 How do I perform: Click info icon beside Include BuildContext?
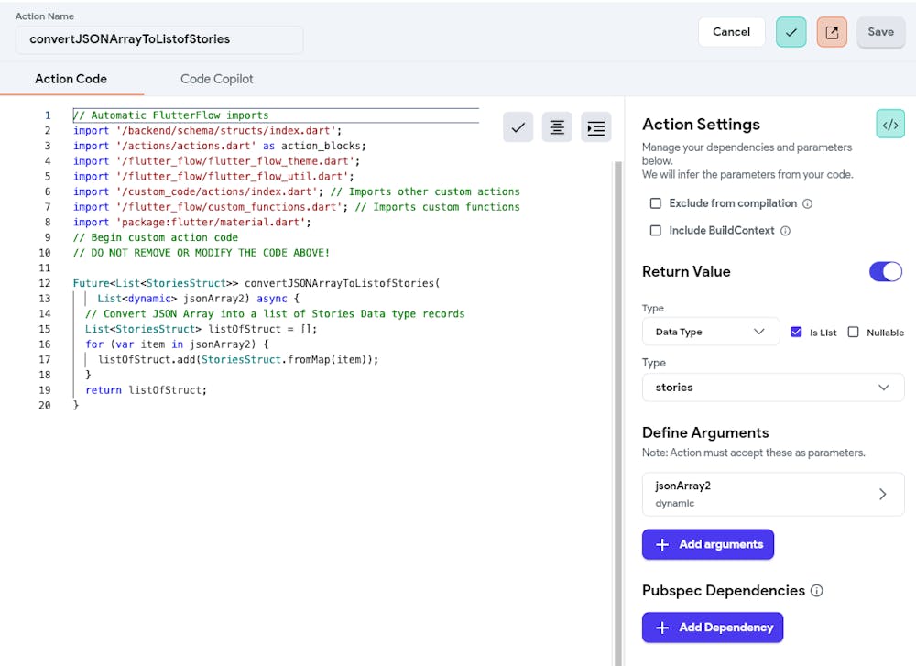point(785,231)
